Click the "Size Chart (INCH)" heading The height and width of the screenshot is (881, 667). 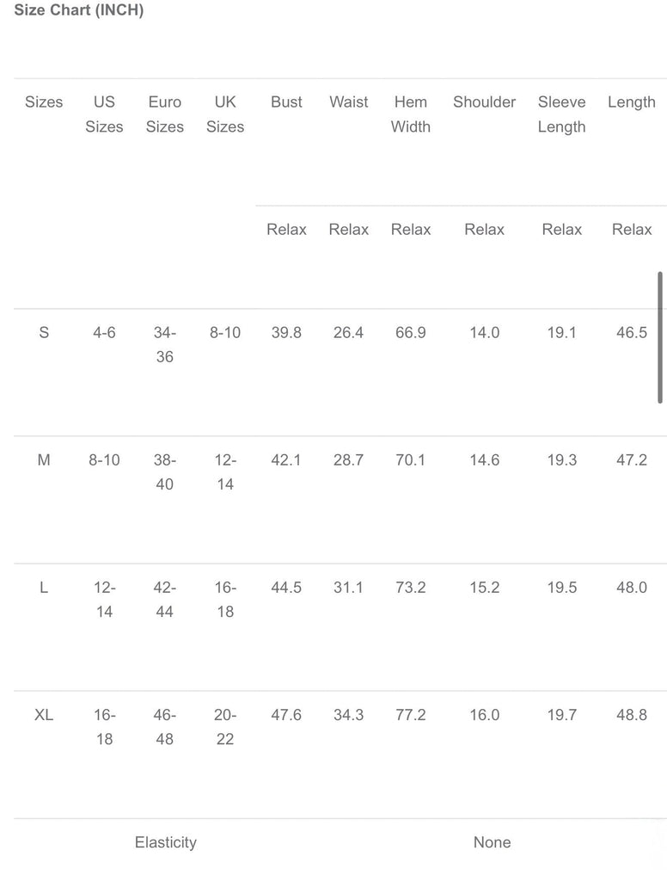(79, 11)
